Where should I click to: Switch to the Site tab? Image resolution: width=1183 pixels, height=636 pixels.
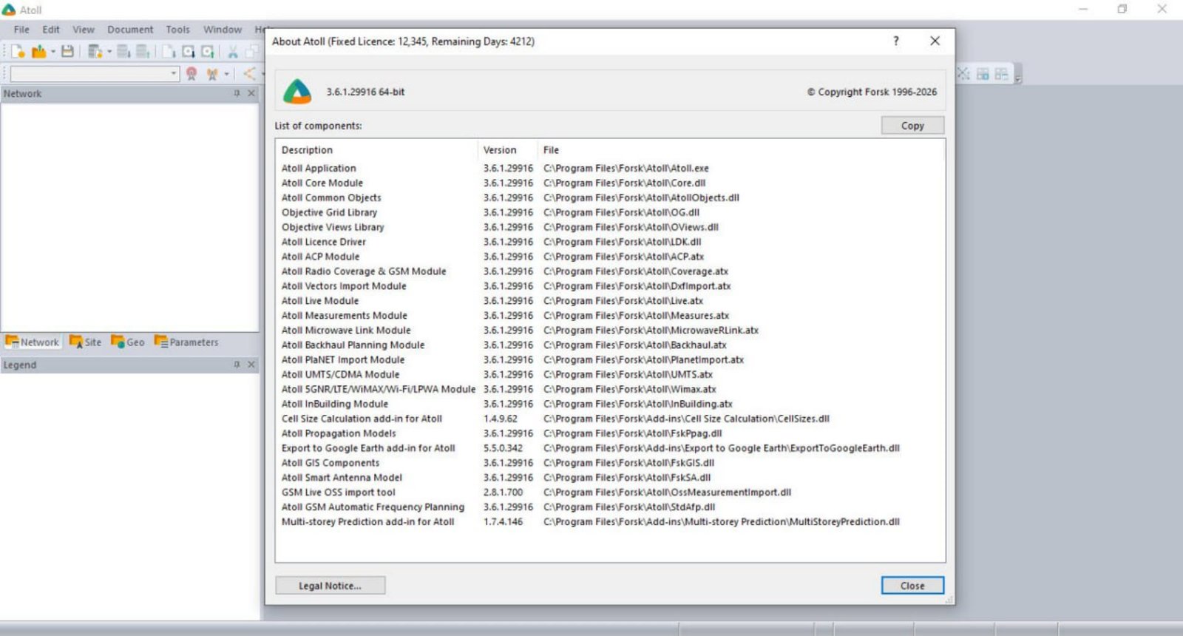86,342
